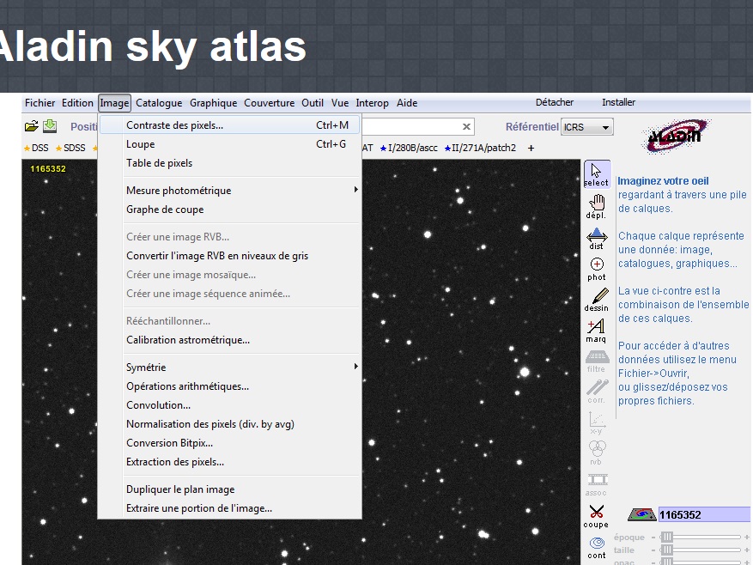Choose Calibration astrométrique
Viewport: 753px width, 565px height.
(229, 340)
